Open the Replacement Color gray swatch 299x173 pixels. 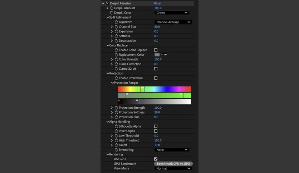[157, 55]
